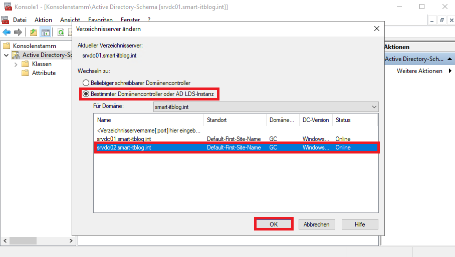
Task: Confirm the dialog with OK
Action: [274, 224]
